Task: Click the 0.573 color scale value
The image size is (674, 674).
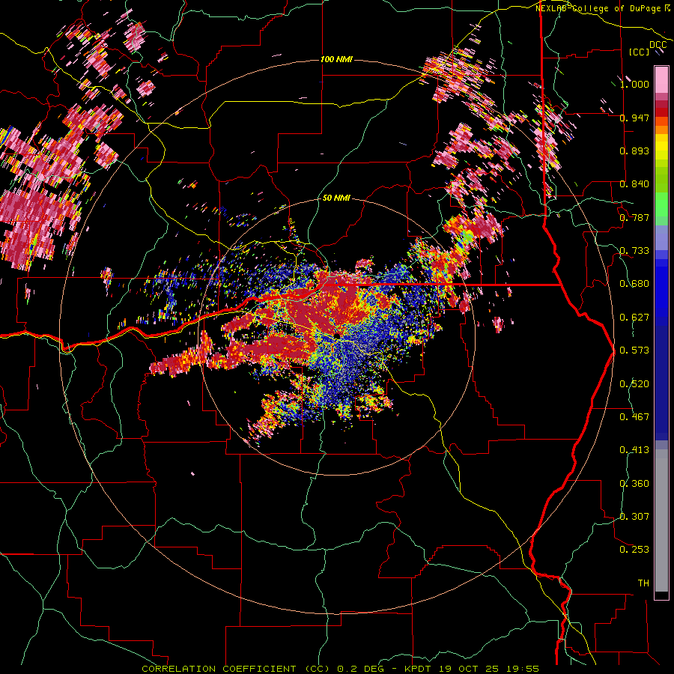Action: [x=634, y=350]
